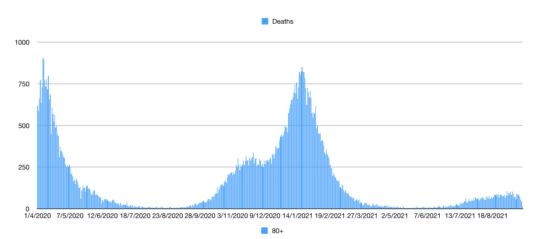Select the 80+ label below chart

tap(277, 231)
